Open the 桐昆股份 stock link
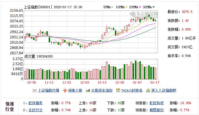Screen dimensions: 199x115 [156, 110]
